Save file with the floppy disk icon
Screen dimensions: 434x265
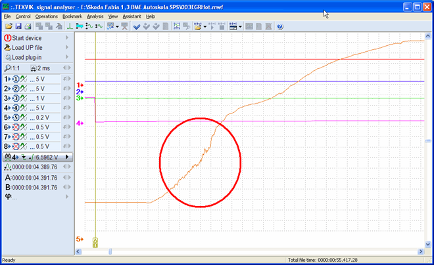(x=18, y=26)
